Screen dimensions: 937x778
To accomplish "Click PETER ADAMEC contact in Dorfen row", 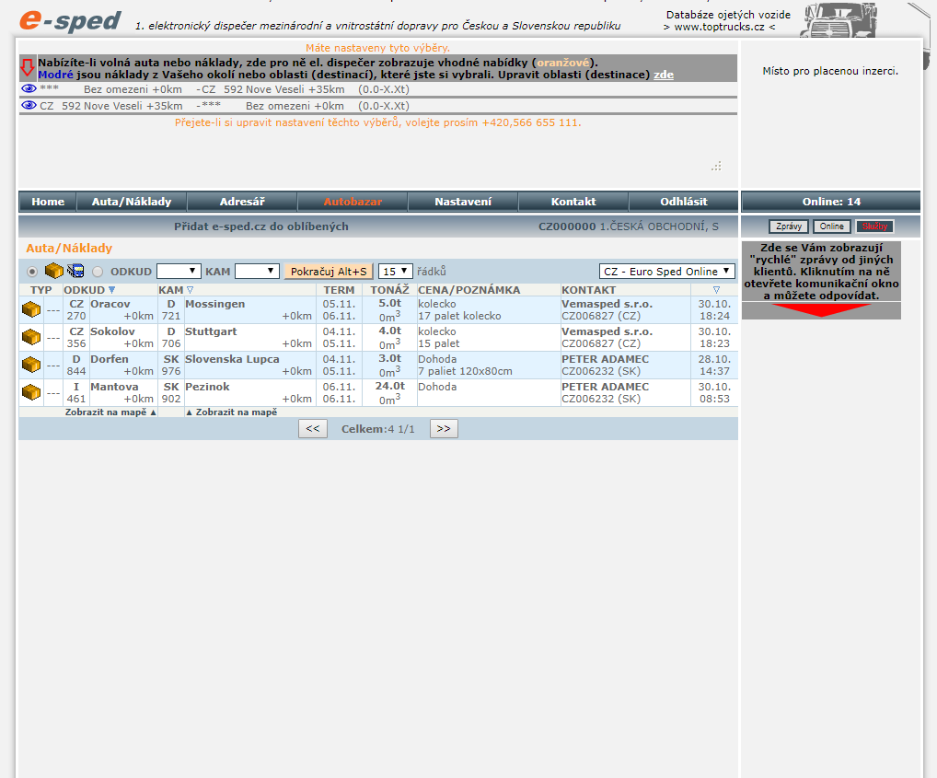I will tap(605, 359).
